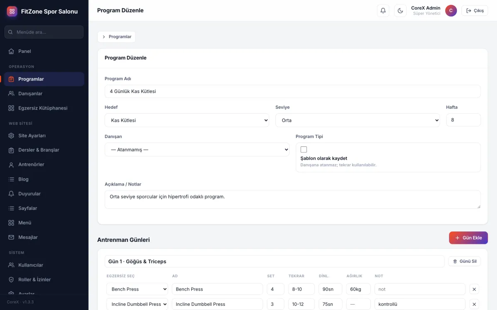
Task: Click the Program Adı text field
Action: (x=293, y=91)
